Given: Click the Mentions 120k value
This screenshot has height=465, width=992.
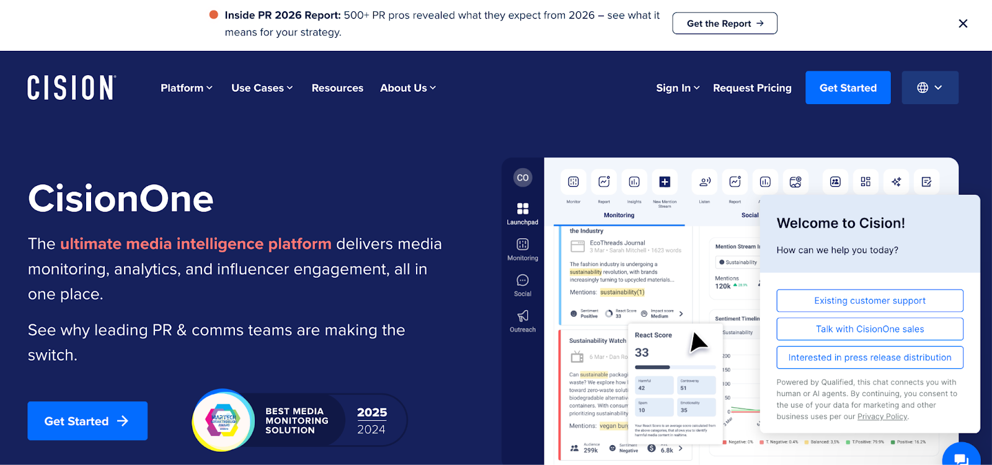Looking at the screenshot, I should click(723, 286).
